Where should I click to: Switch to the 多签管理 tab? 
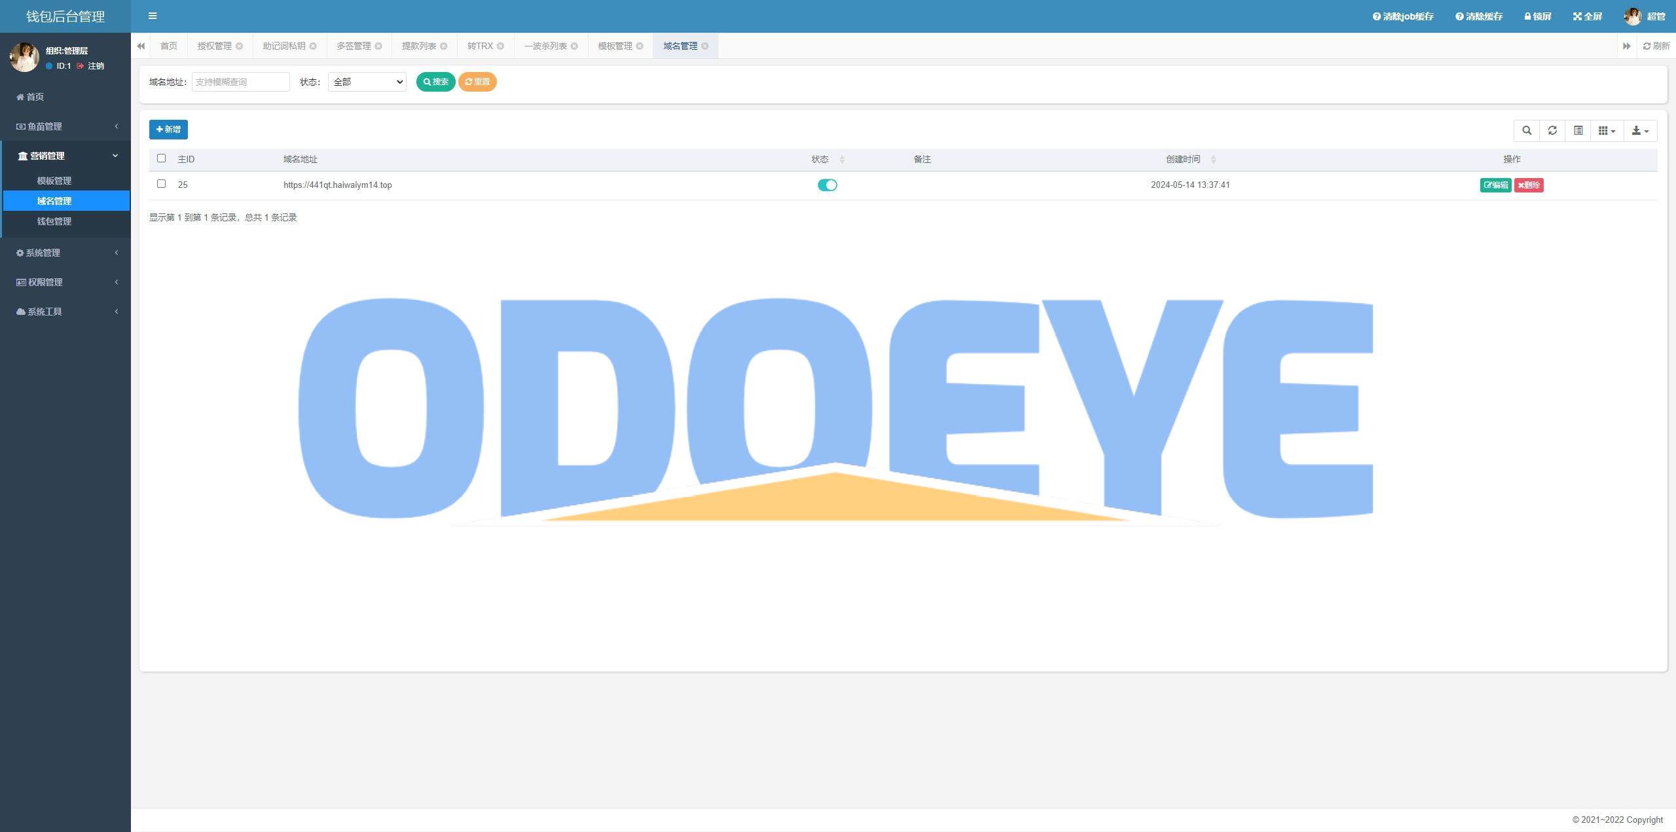(354, 46)
